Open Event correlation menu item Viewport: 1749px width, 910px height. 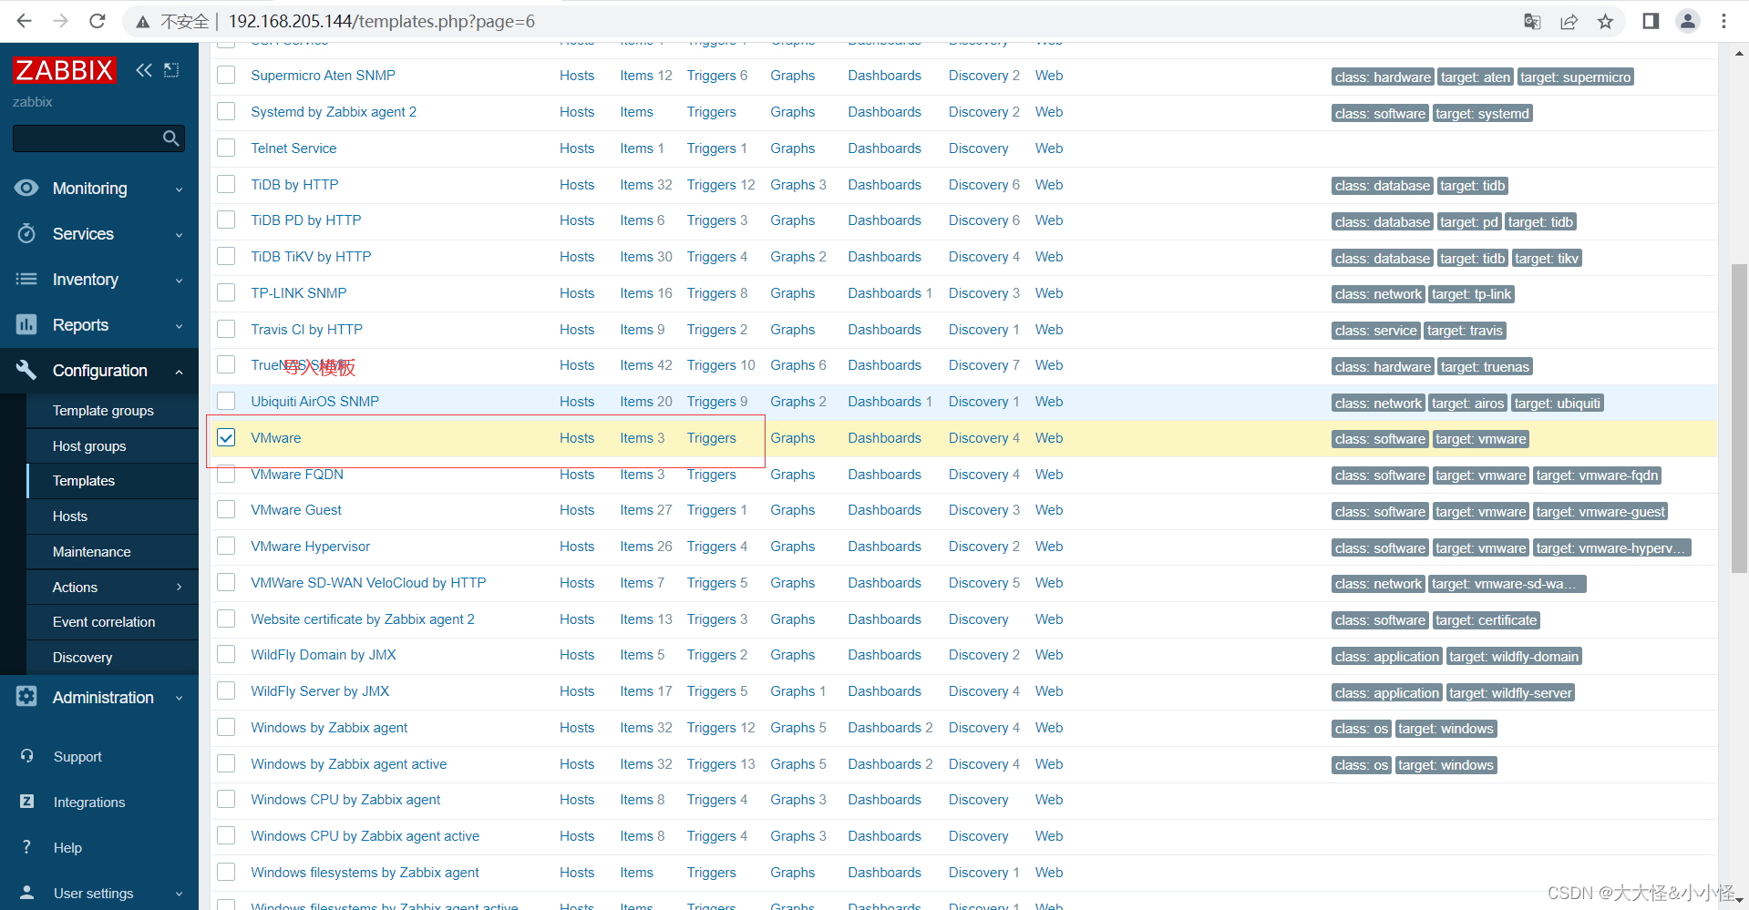(104, 622)
